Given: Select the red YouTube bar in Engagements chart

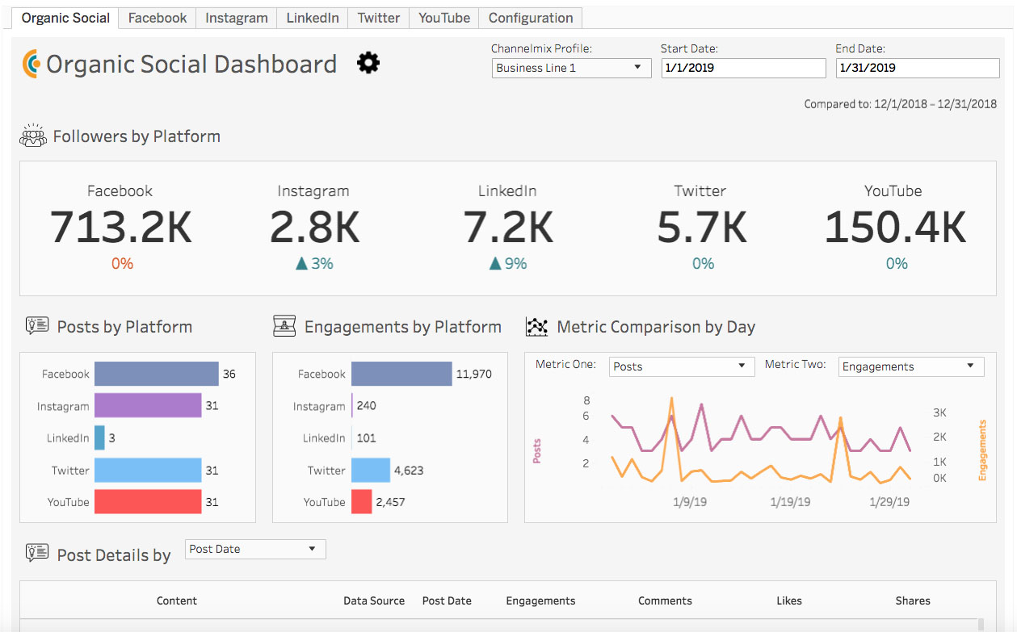Looking at the screenshot, I should pos(361,502).
